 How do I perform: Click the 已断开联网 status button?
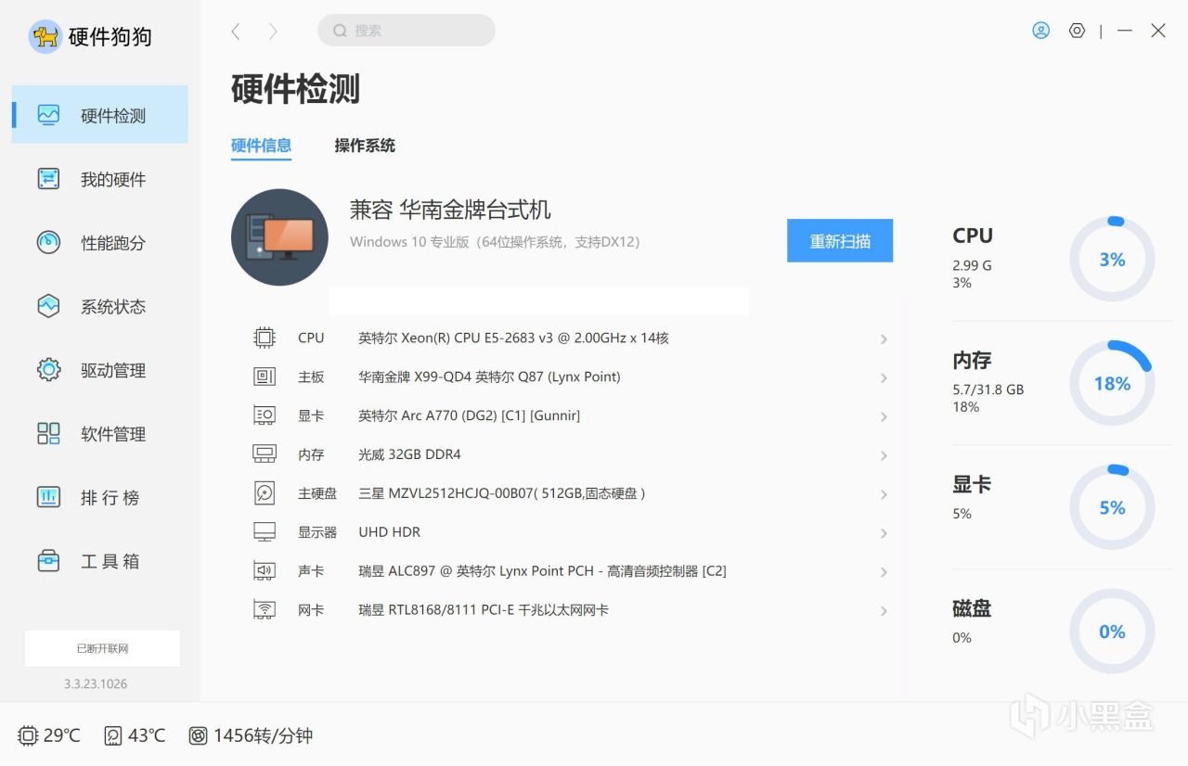click(102, 648)
